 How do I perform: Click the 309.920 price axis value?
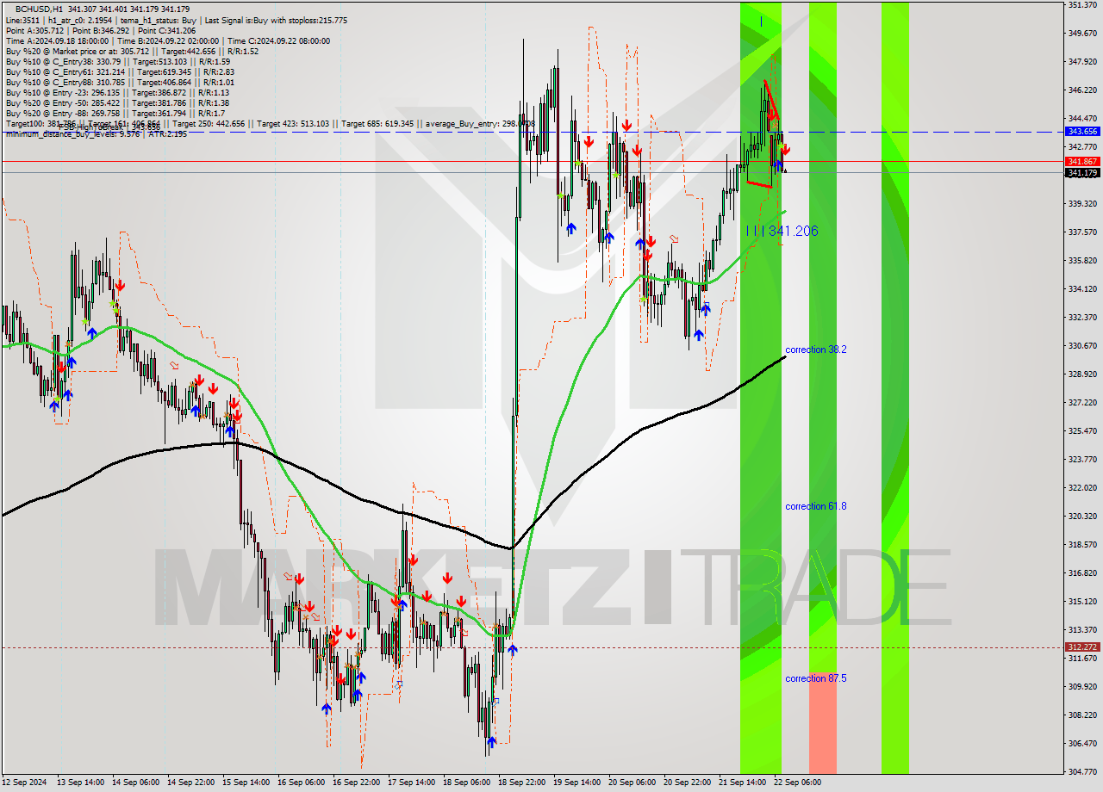pos(1082,686)
